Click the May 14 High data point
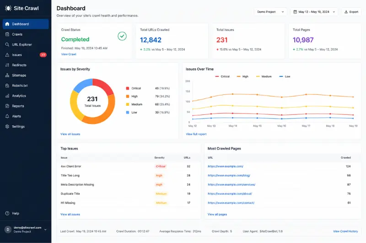 (233, 94)
